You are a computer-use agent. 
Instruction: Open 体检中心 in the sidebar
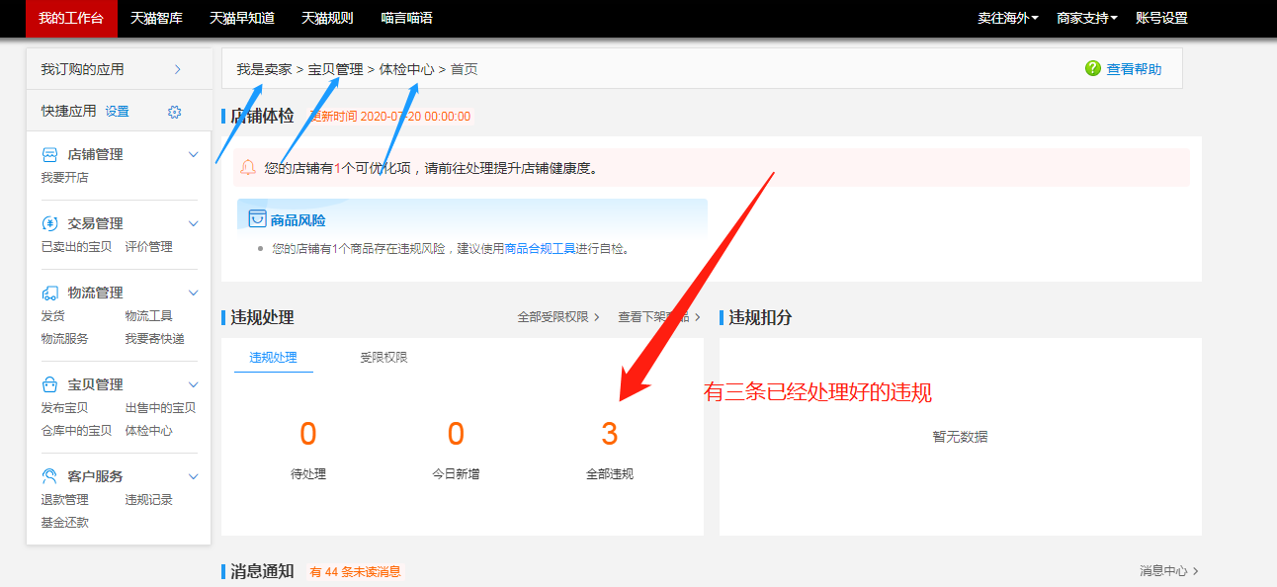pos(149,431)
